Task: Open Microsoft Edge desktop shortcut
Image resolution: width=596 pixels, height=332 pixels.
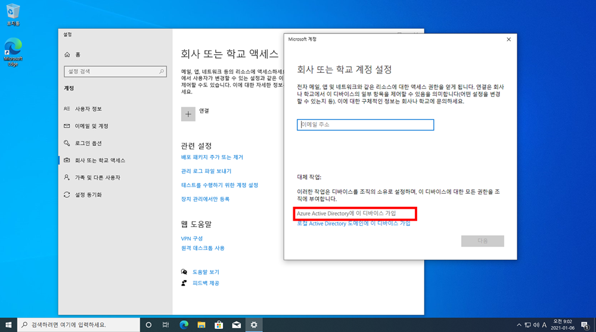Action: [13, 52]
